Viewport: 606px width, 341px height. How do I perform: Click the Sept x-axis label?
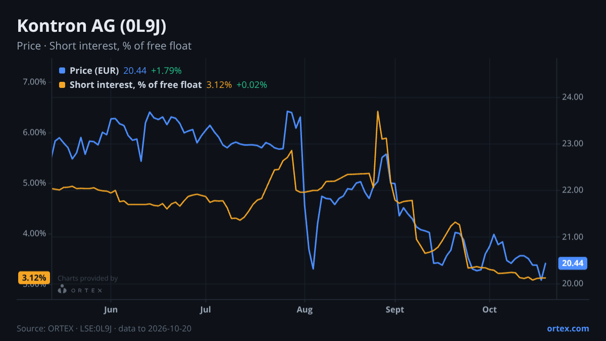(x=395, y=310)
